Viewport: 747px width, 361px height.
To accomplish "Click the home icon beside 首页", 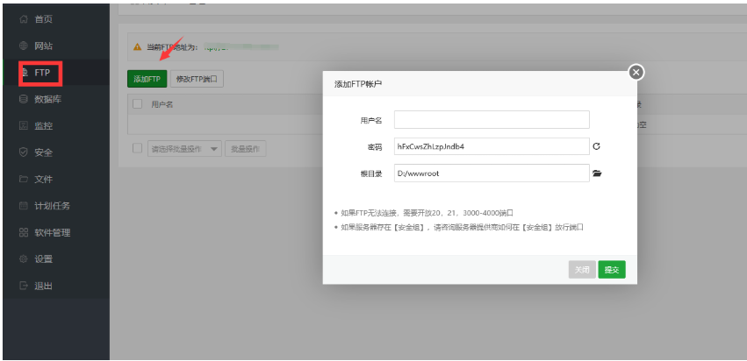I will [24, 19].
